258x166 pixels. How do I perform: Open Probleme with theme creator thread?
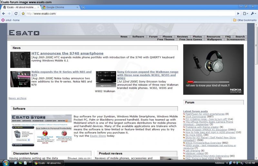click(x=202, y=127)
